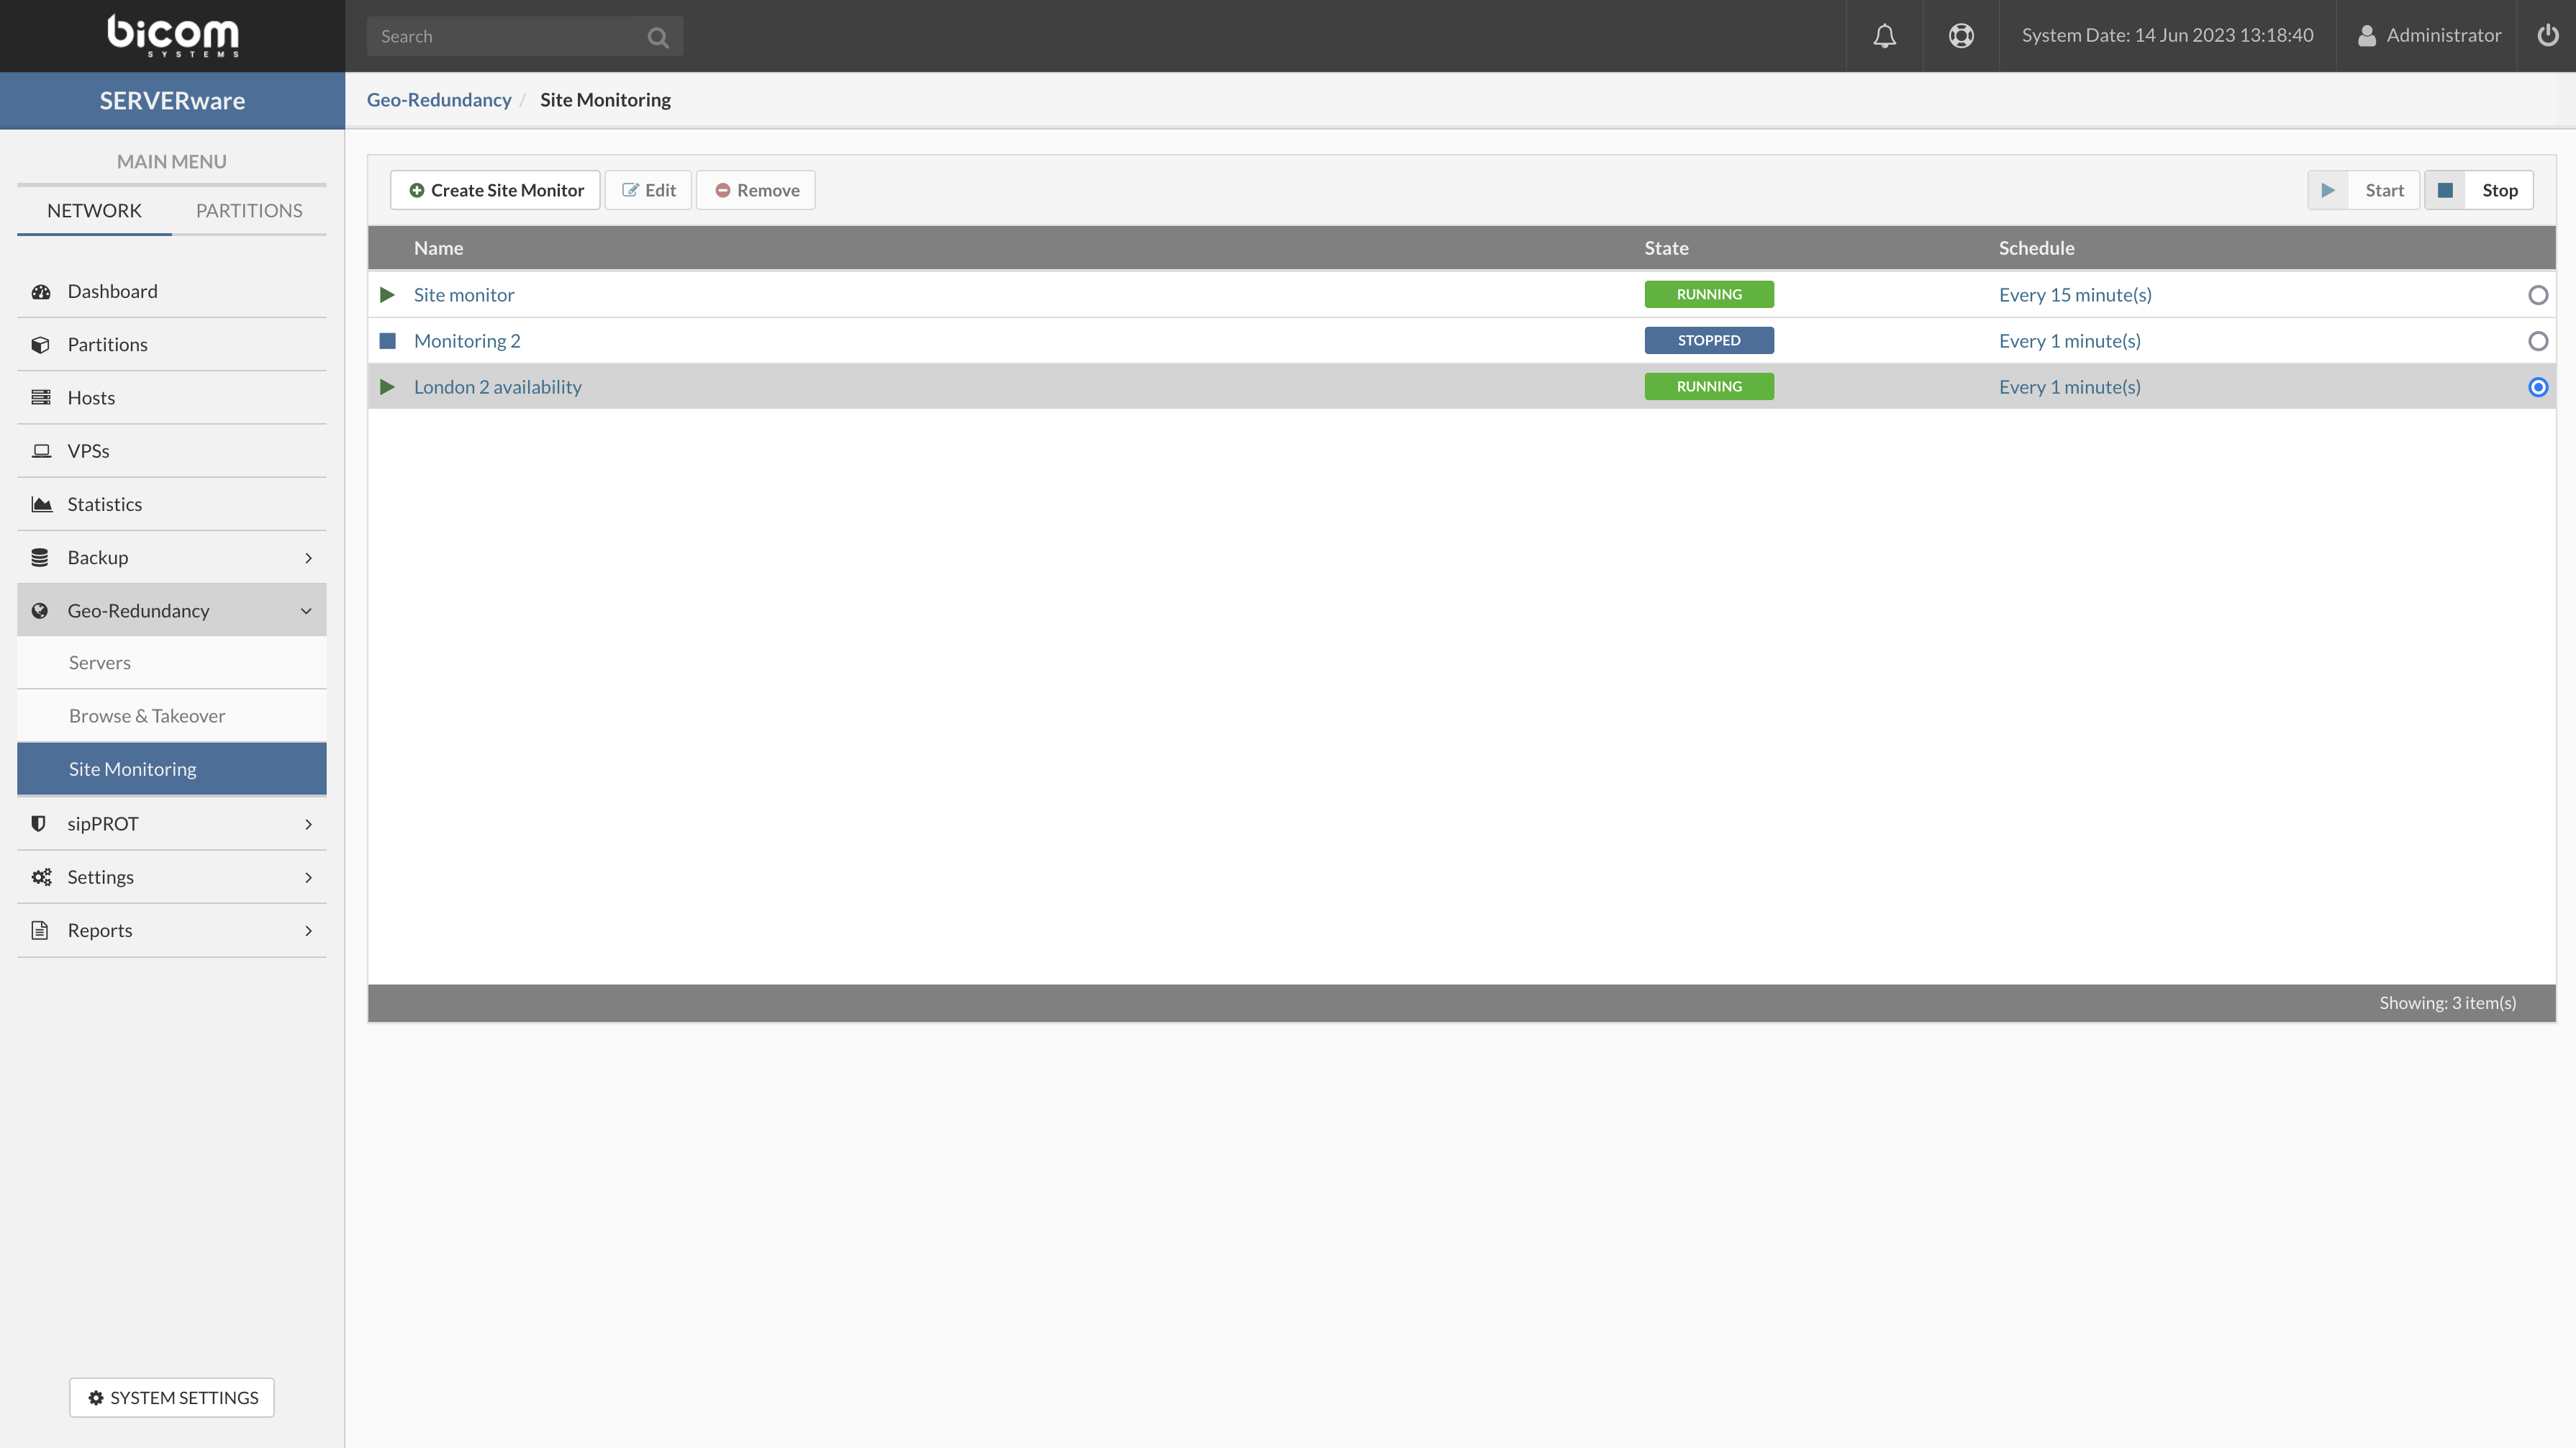Click the help lifebuoy icon

1960,36
